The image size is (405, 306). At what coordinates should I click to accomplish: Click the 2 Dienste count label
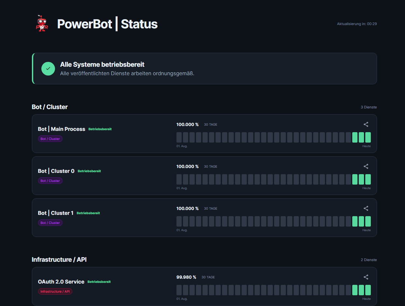pos(369,260)
